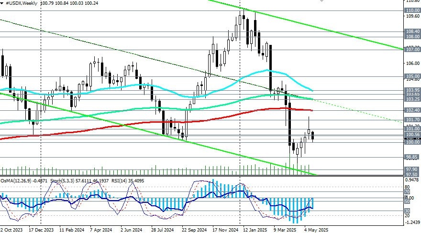This screenshot has height=233, width=421.
Task: Click the 28 Jul 2024 date label
Action: [163, 230]
